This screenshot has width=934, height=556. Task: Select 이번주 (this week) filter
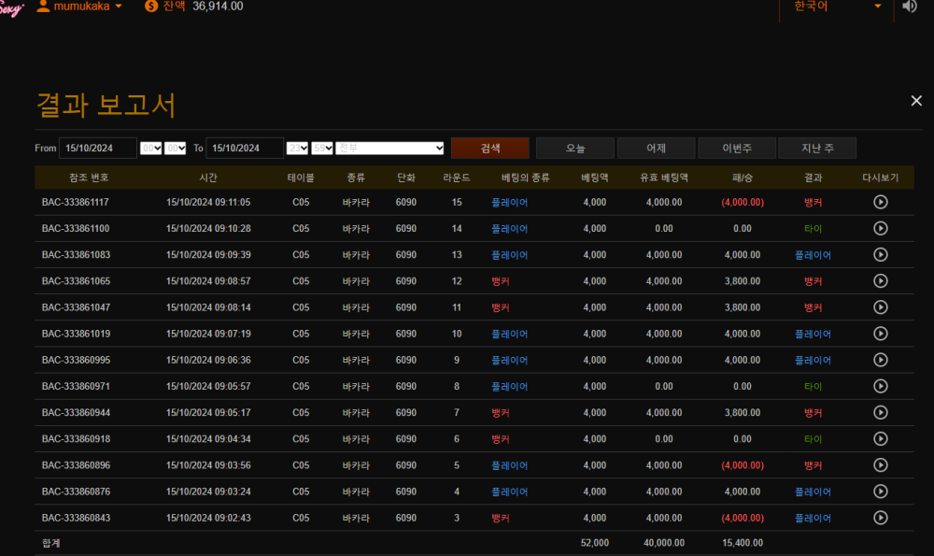coord(736,148)
